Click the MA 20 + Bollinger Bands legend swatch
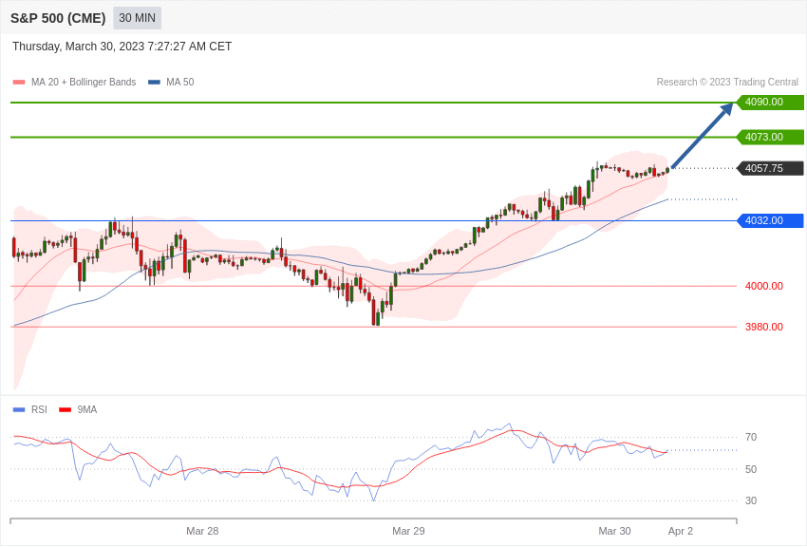Image resolution: width=807 pixels, height=547 pixels. coord(19,83)
